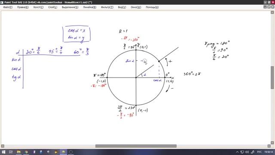Open the Выделение(S) menu
The width and height of the screenshot is (275, 155).
click(70, 7)
